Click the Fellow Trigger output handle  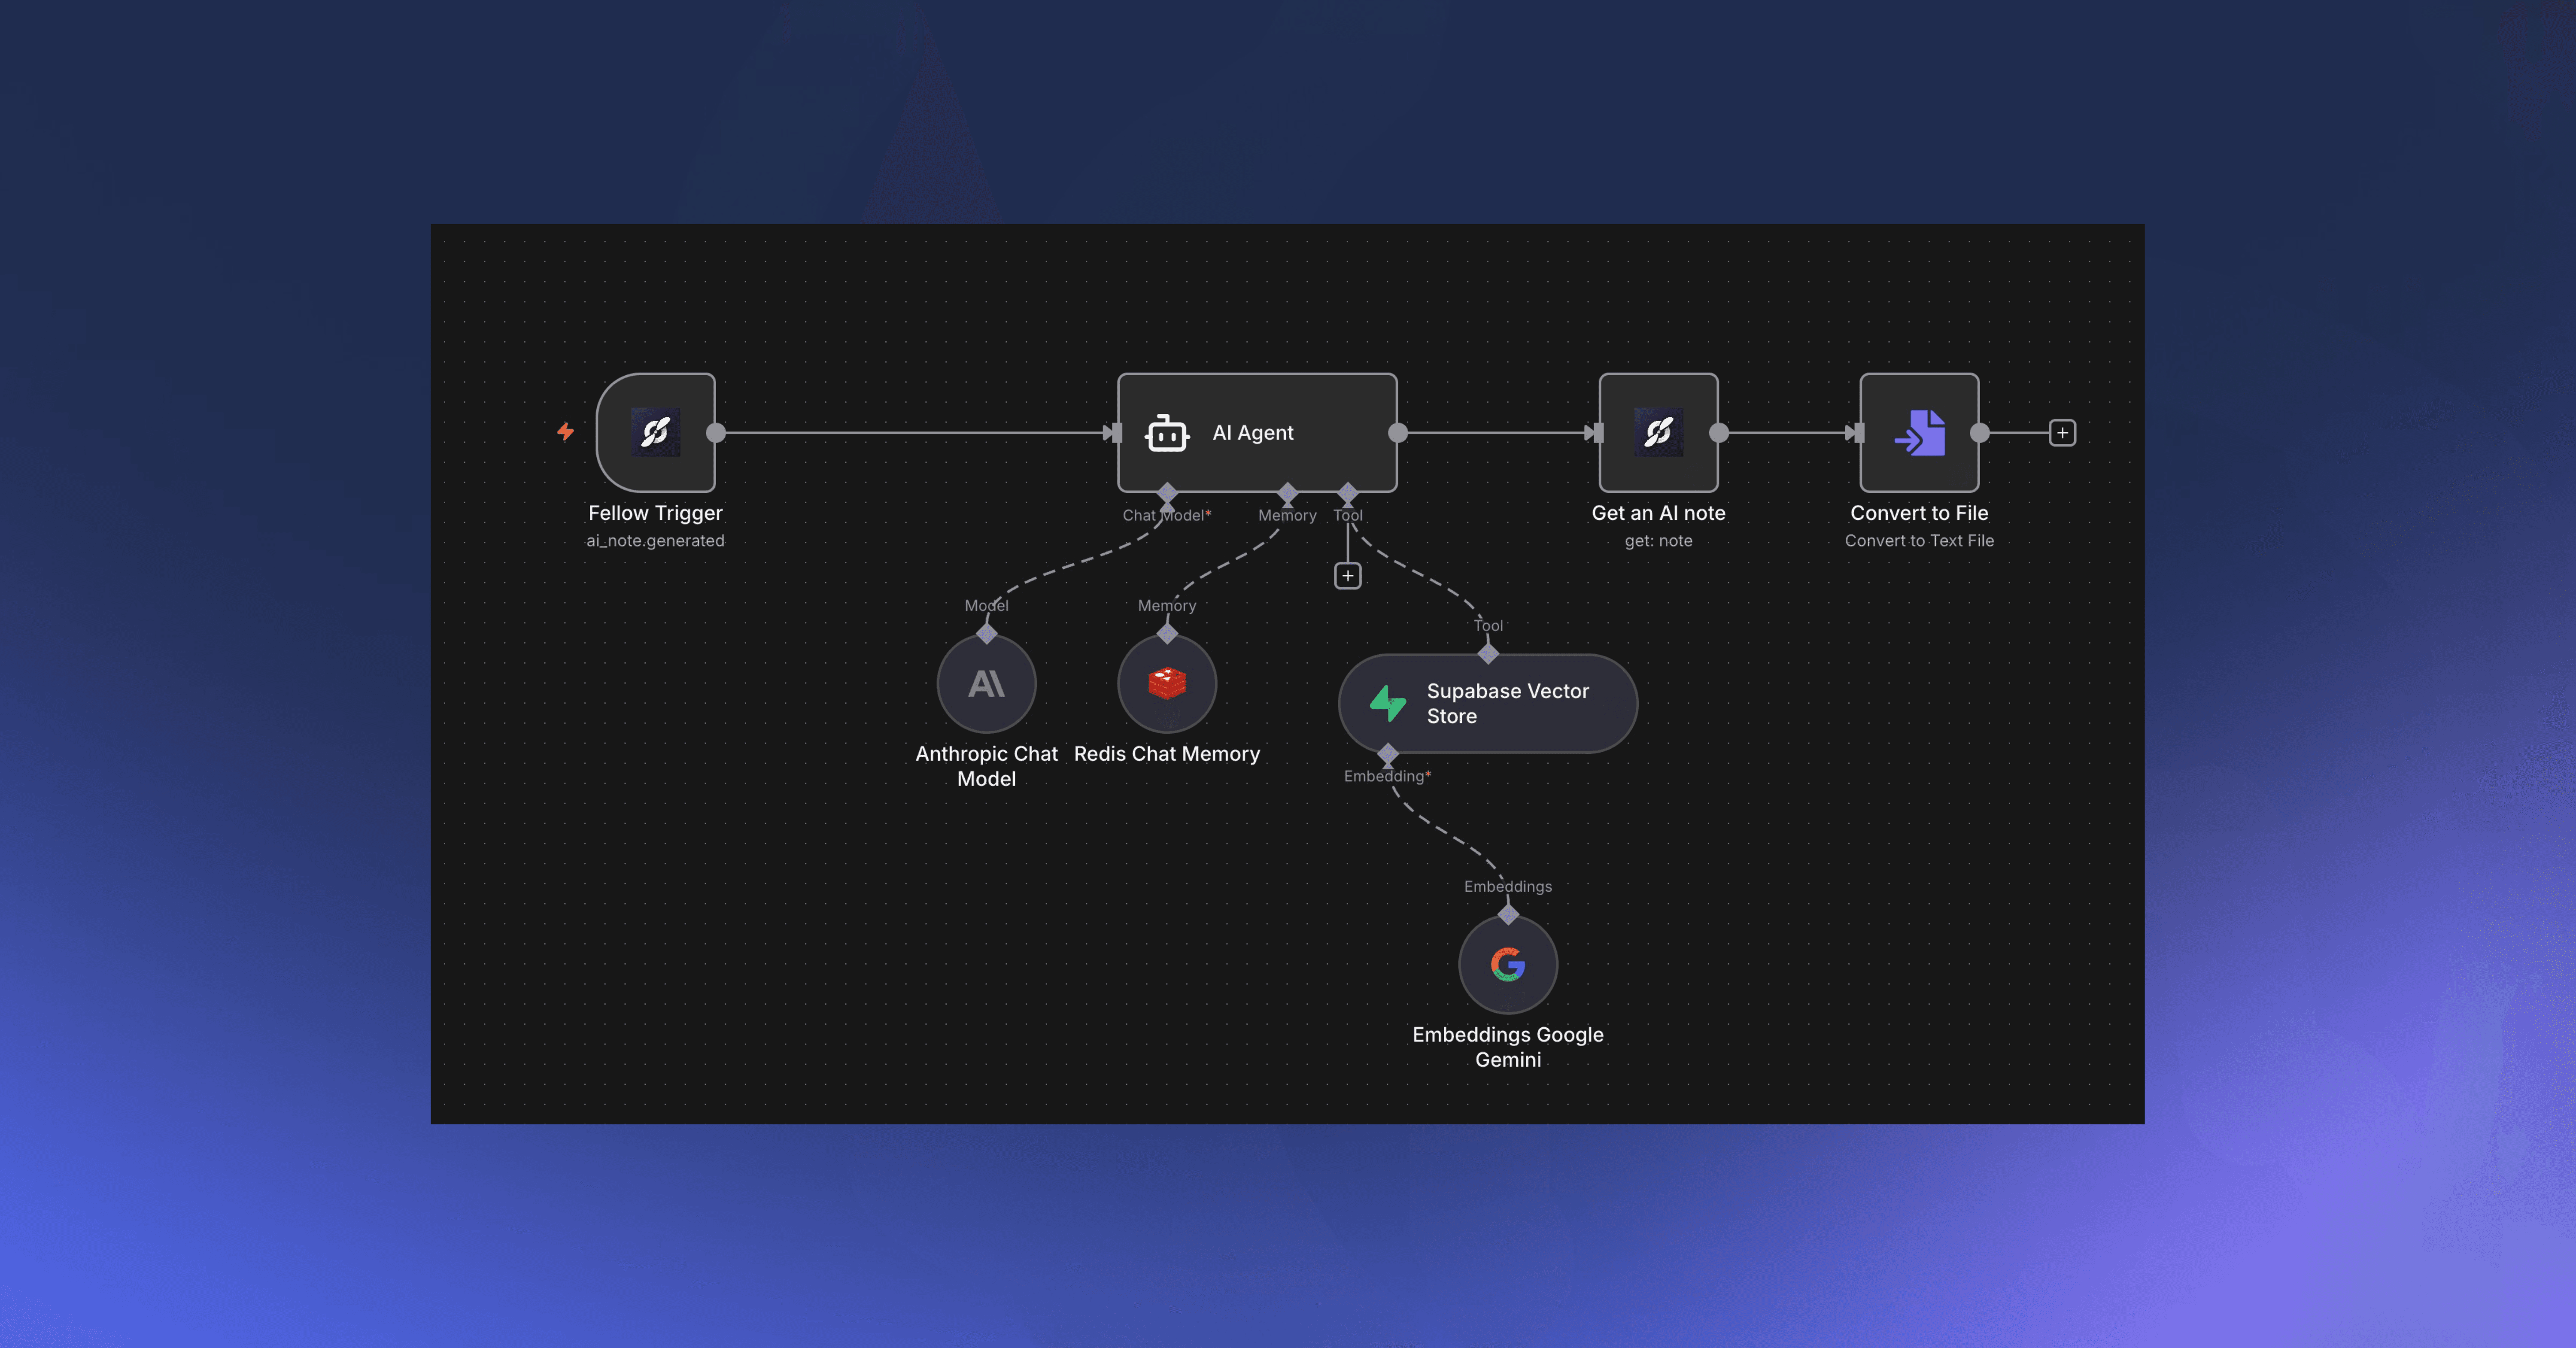tap(716, 433)
